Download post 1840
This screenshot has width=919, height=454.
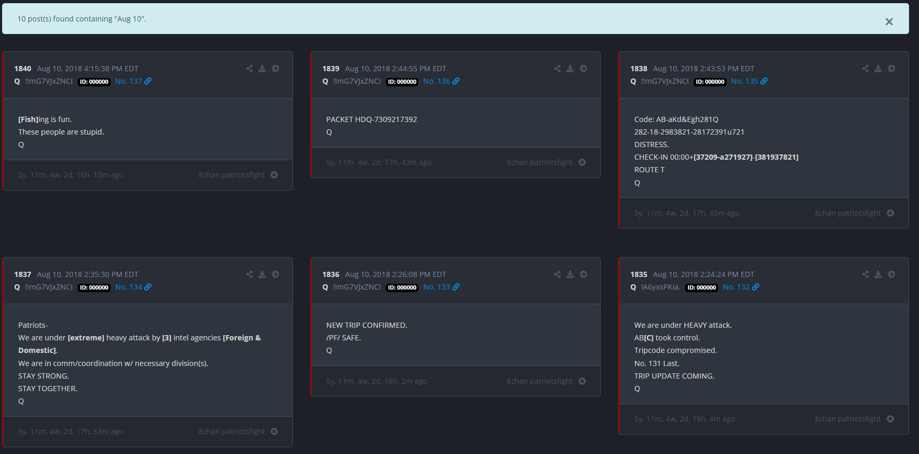tap(262, 69)
